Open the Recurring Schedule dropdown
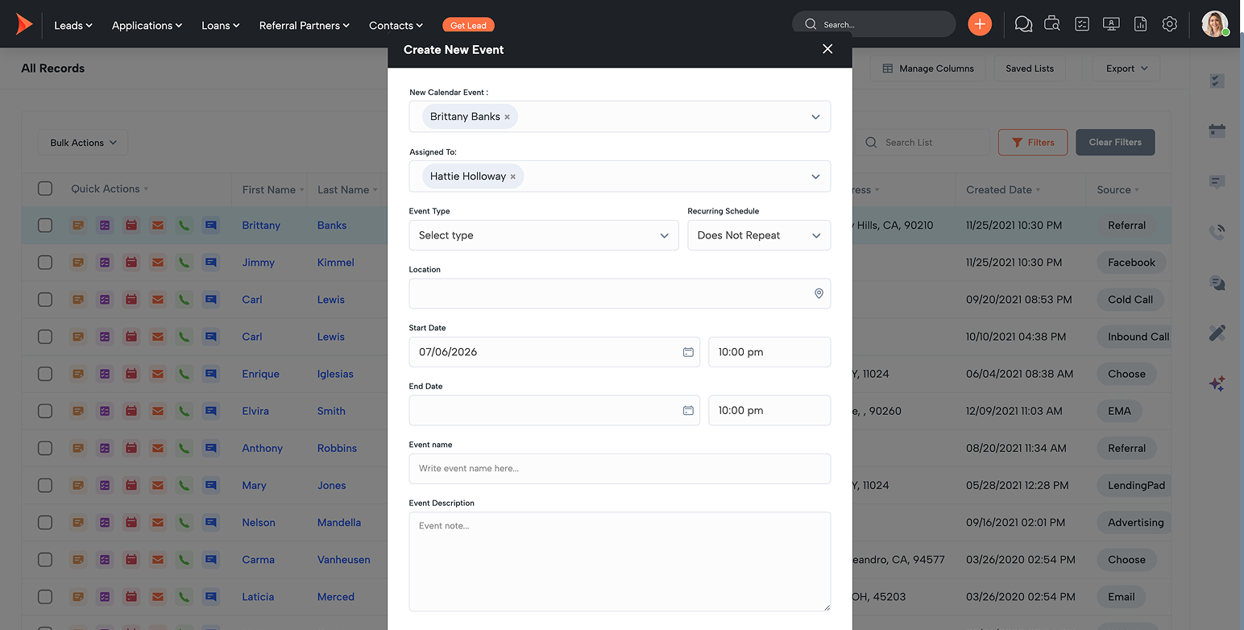 (x=759, y=235)
